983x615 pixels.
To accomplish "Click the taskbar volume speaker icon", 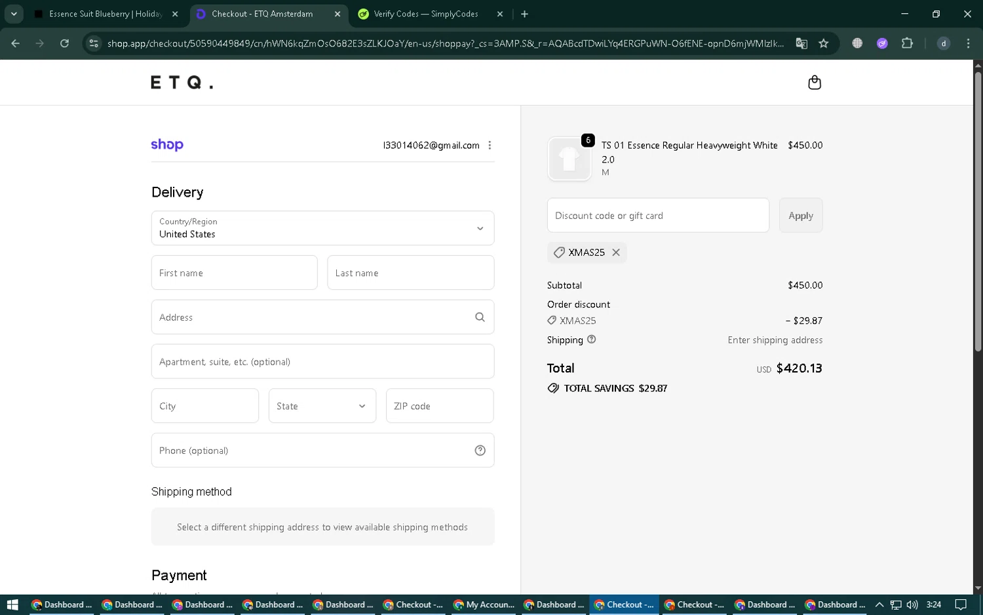I will [x=912, y=605].
